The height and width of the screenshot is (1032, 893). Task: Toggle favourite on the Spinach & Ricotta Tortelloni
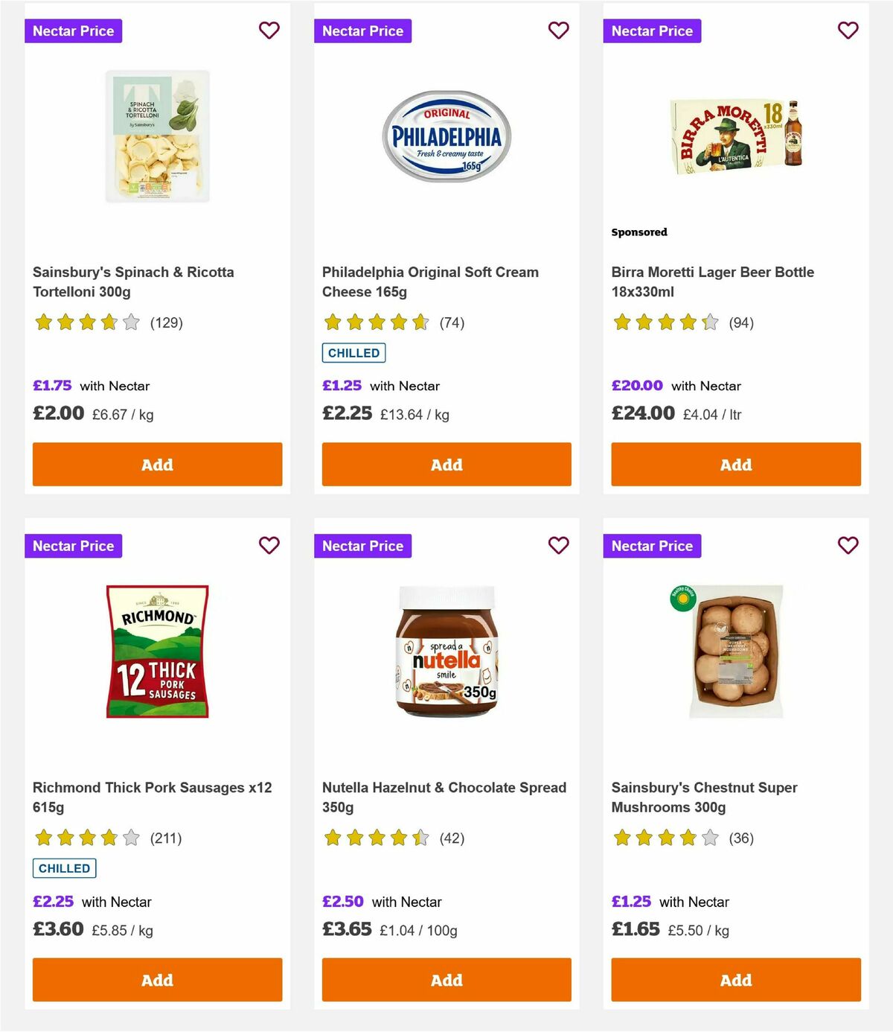click(269, 31)
